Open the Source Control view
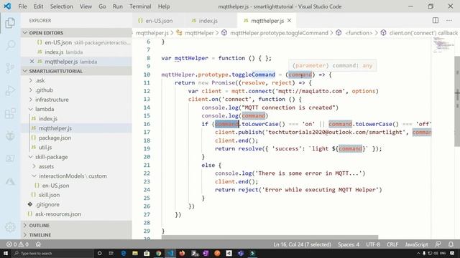Screen dimensions: 460x258 coord(10,68)
